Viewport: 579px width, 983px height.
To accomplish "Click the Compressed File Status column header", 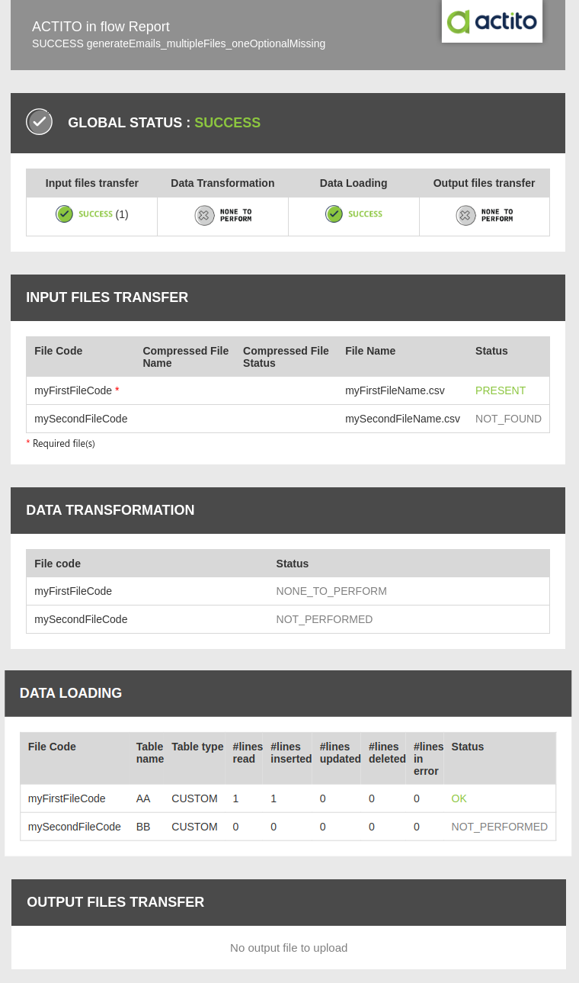I will pos(286,357).
